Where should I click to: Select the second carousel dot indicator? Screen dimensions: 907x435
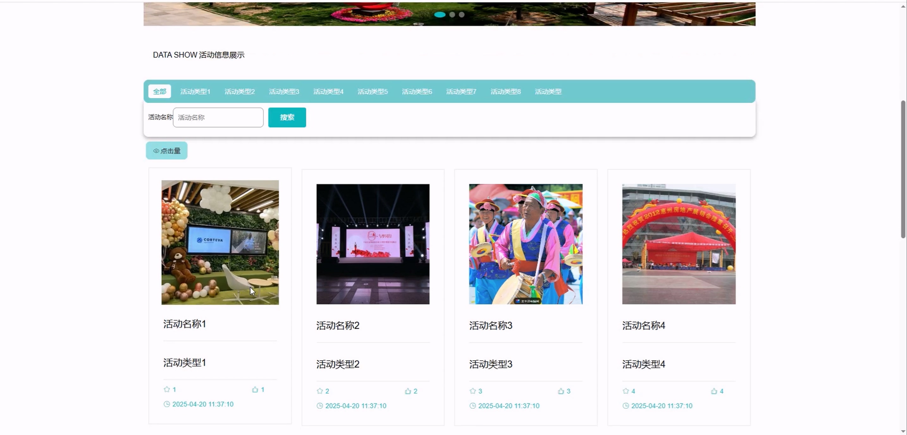(x=452, y=15)
